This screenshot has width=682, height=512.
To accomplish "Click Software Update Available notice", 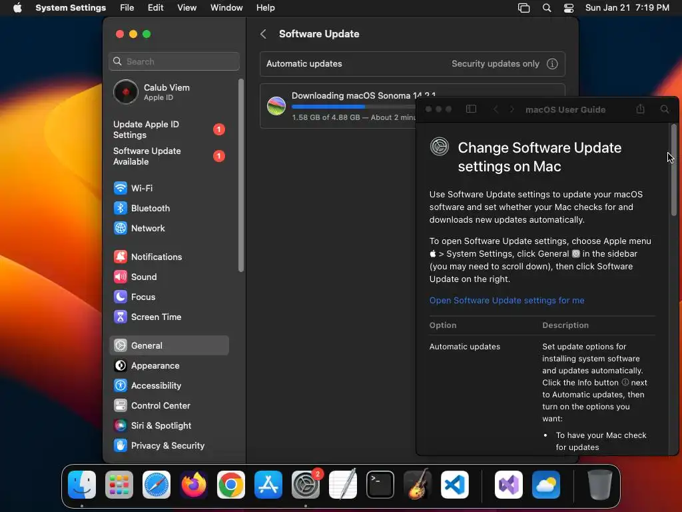I will point(169,156).
